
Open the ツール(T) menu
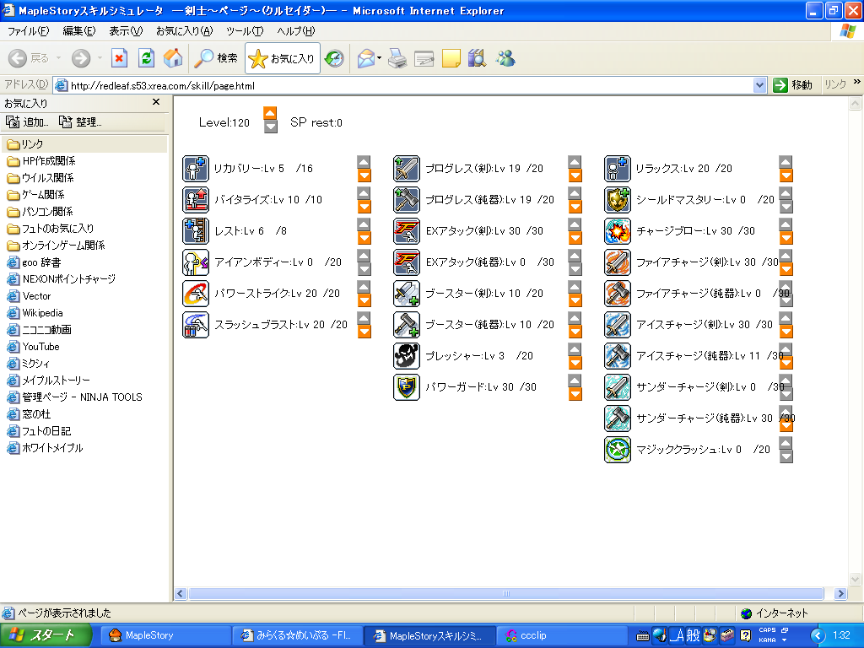pos(245,31)
